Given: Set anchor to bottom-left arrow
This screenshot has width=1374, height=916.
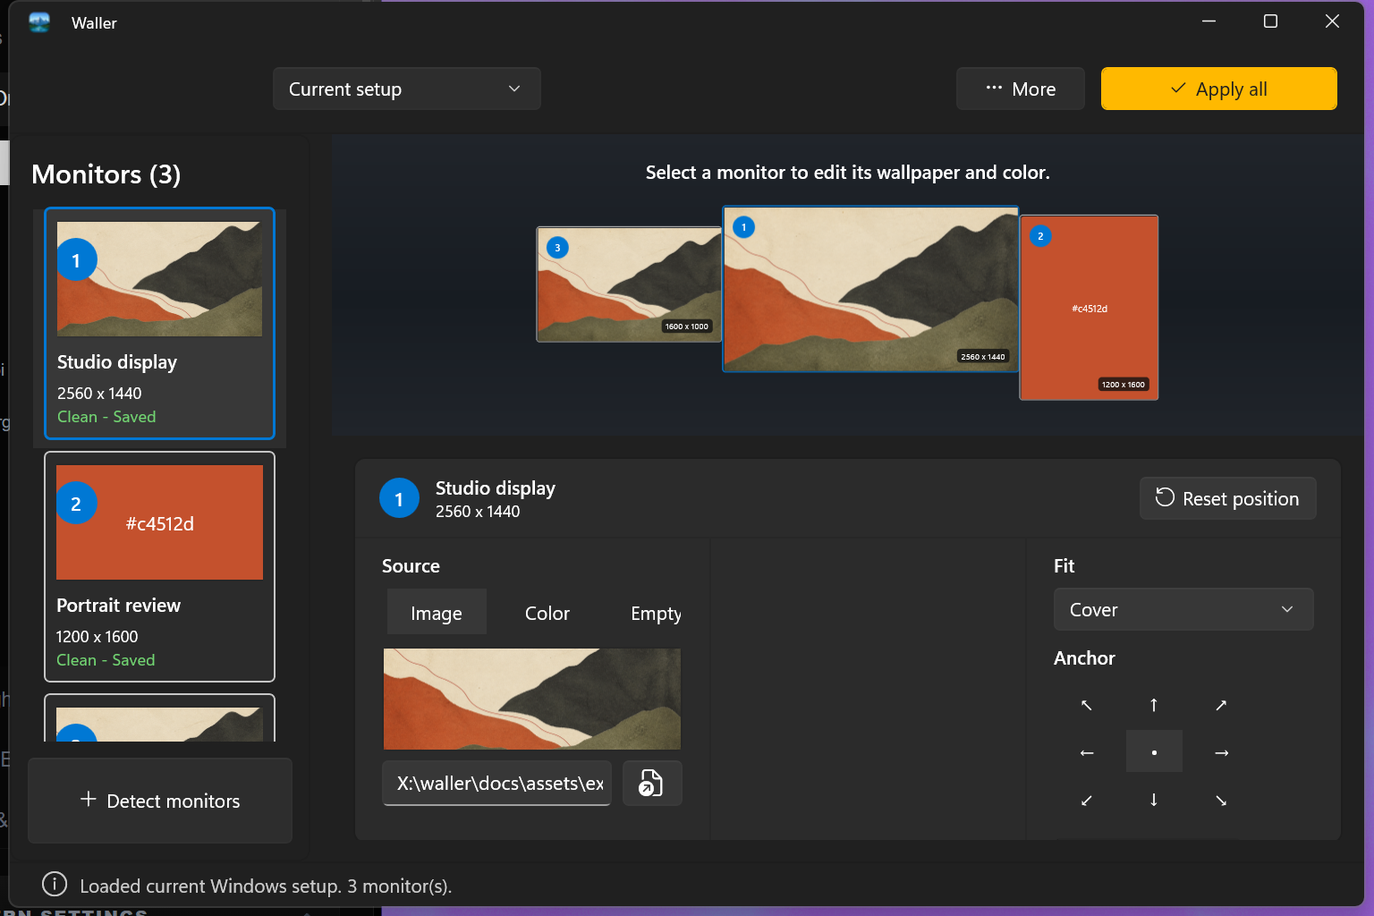Looking at the screenshot, I should tap(1087, 800).
